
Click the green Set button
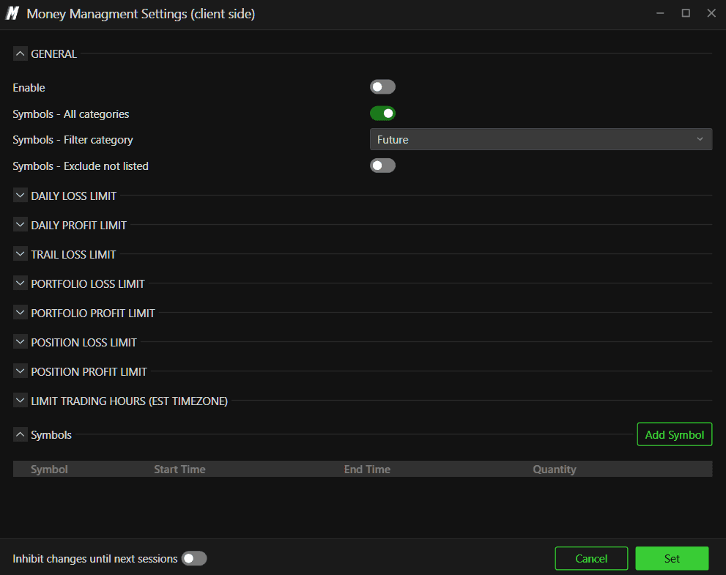[x=672, y=558]
